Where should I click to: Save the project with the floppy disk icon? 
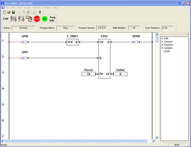[13, 12]
